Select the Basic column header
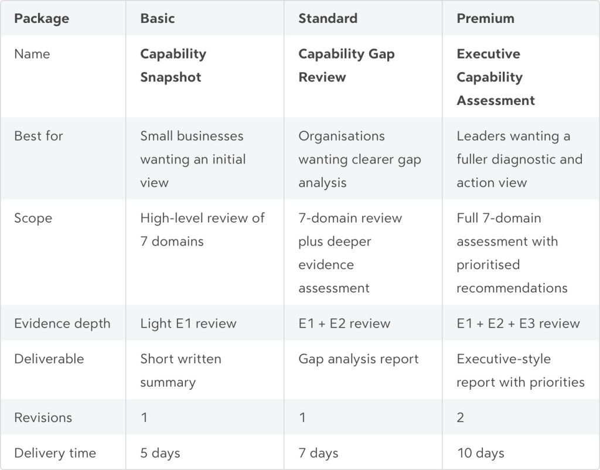The width and height of the screenshot is (600, 470). pos(158,18)
